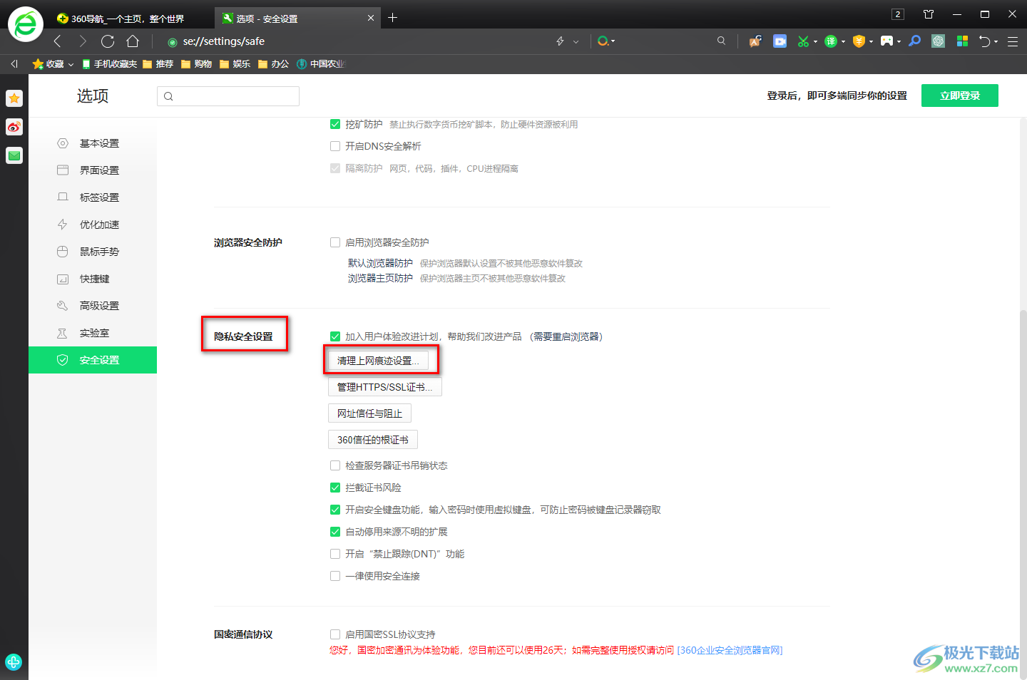The image size is (1027, 680).
Task: Toggle 开启安全键盘功能 checkbox
Action: tap(335, 510)
